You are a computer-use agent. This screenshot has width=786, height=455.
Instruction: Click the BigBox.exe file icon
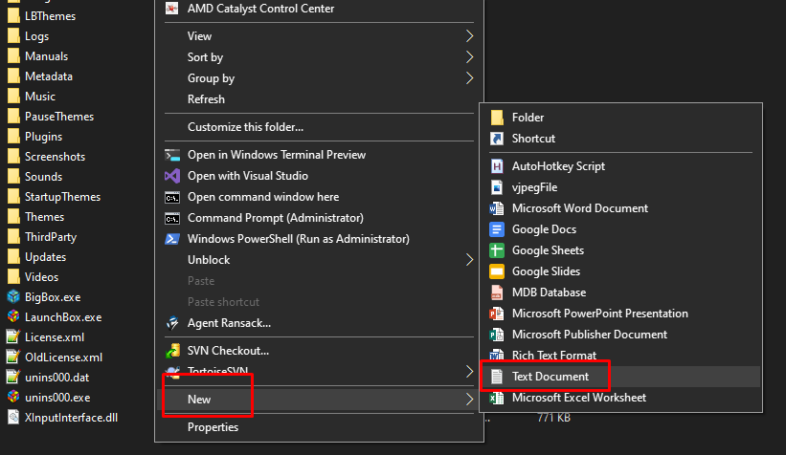pos(13,297)
